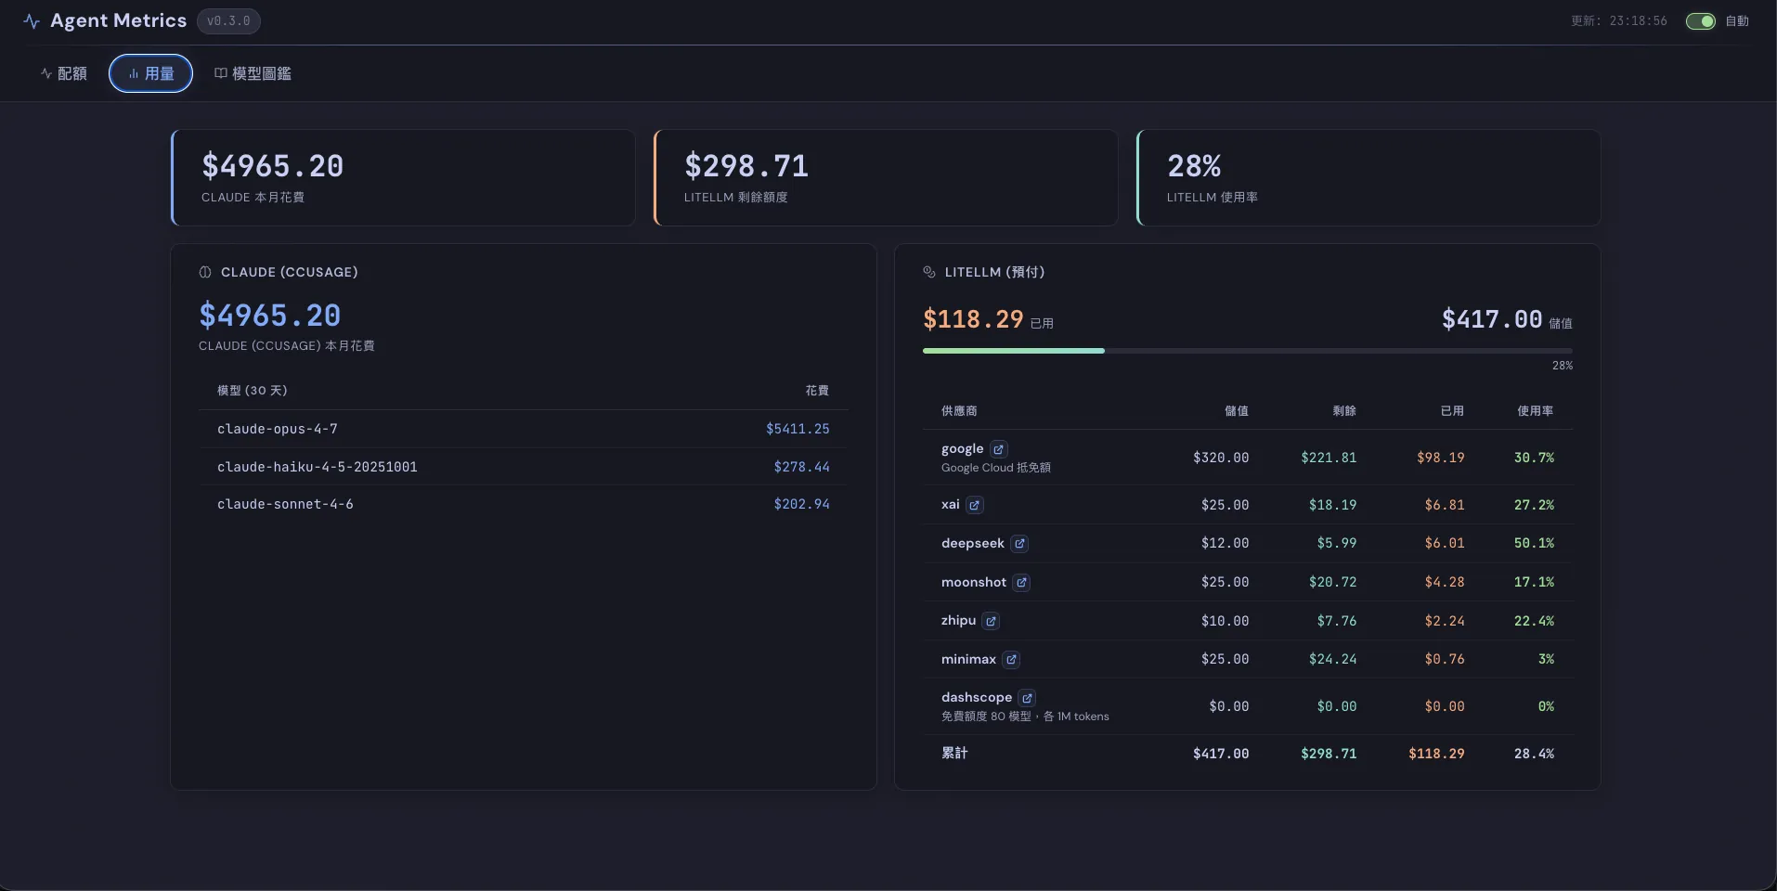Select the $4965.20 CLAUDE 本月花費 summary card
Screen dimensions: 1777x891
coord(404,177)
